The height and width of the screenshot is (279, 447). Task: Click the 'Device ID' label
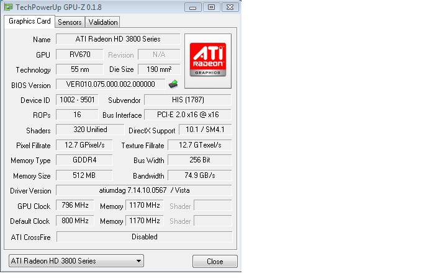(x=35, y=100)
